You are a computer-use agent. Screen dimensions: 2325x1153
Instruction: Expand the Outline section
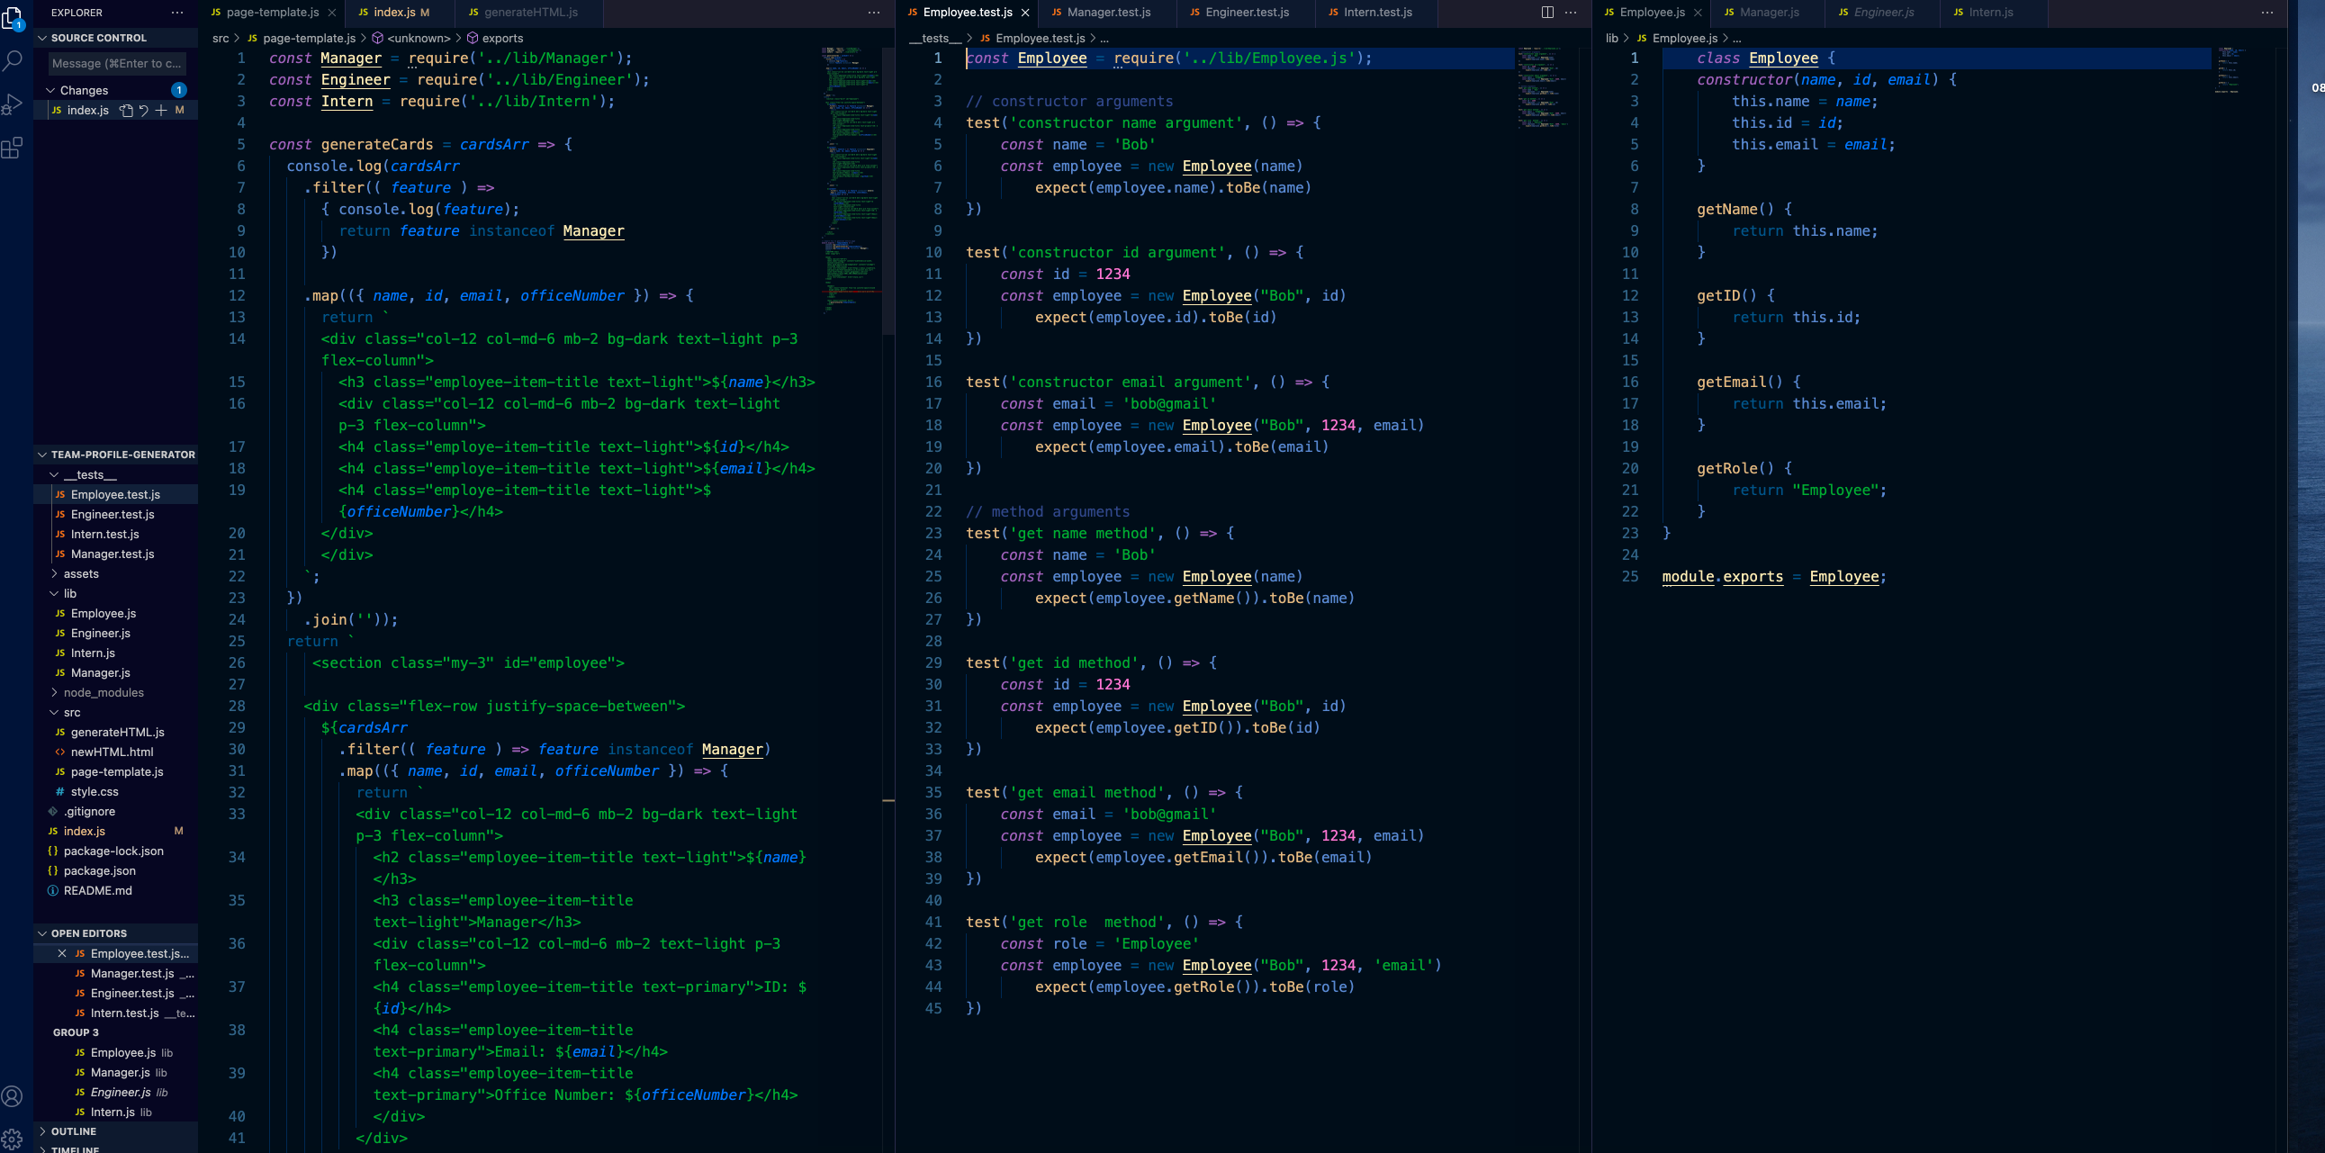click(115, 1131)
